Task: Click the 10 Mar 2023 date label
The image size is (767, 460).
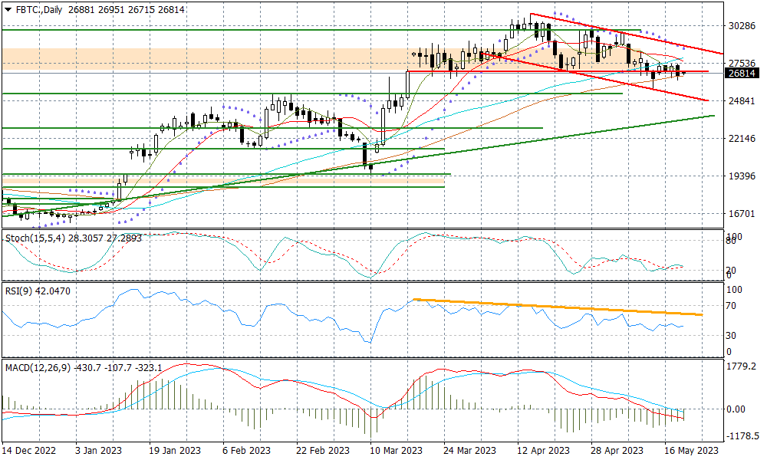Action: tap(396, 452)
